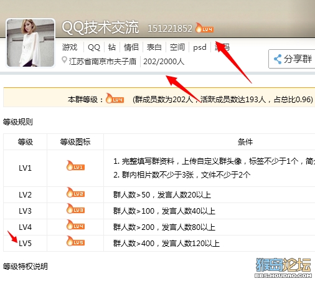Screen dimensions: 315x281
Task: Click the LV5 level cell
Action: point(25,244)
